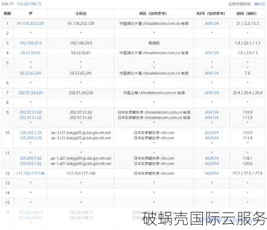Click the AS4134 link in hop 7 row

point(212,93)
